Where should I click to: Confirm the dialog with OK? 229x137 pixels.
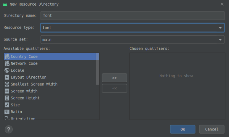[x=182, y=129]
